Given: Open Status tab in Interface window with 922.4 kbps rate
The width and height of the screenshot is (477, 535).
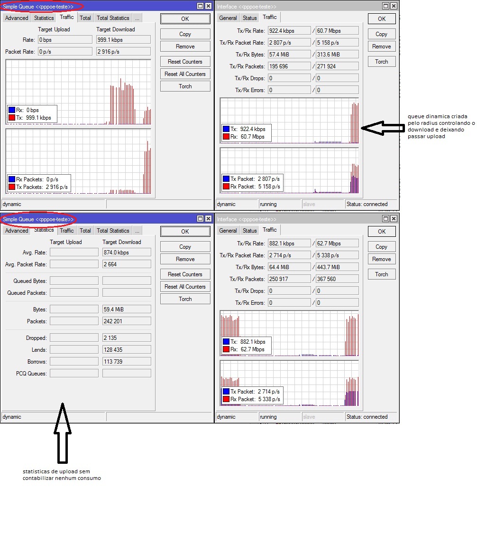Looking at the screenshot, I should tap(250, 18).
